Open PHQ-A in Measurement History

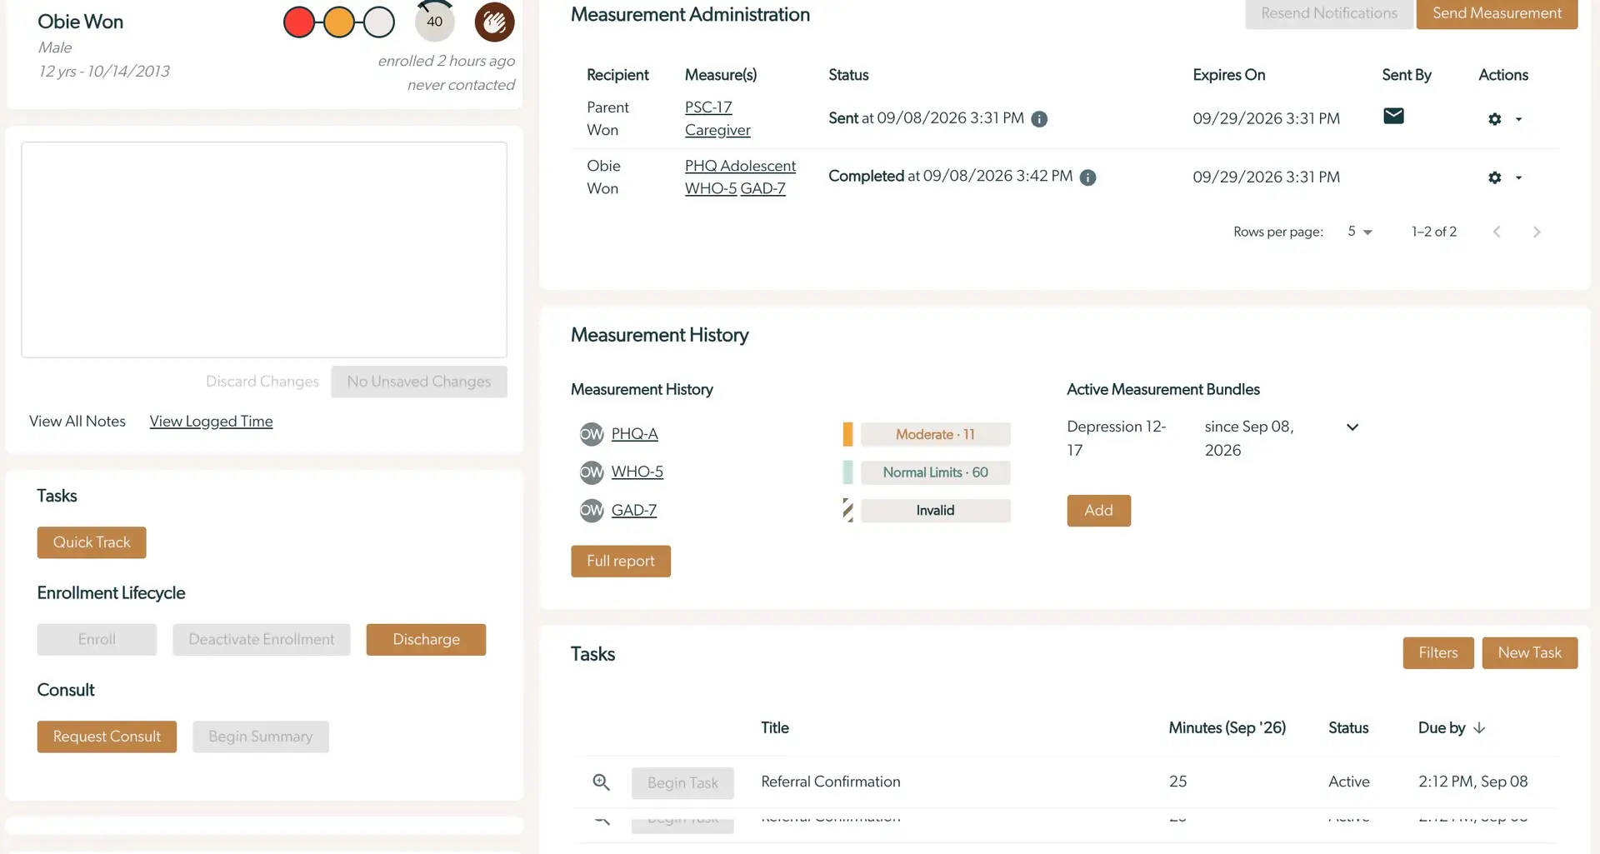point(634,434)
